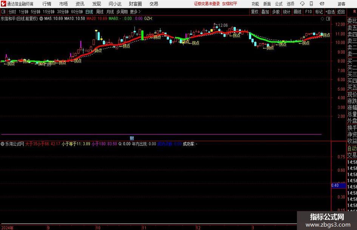Open the headset customer service icon
The height and width of the screenshot is (230, 357).
click(302, 4)
